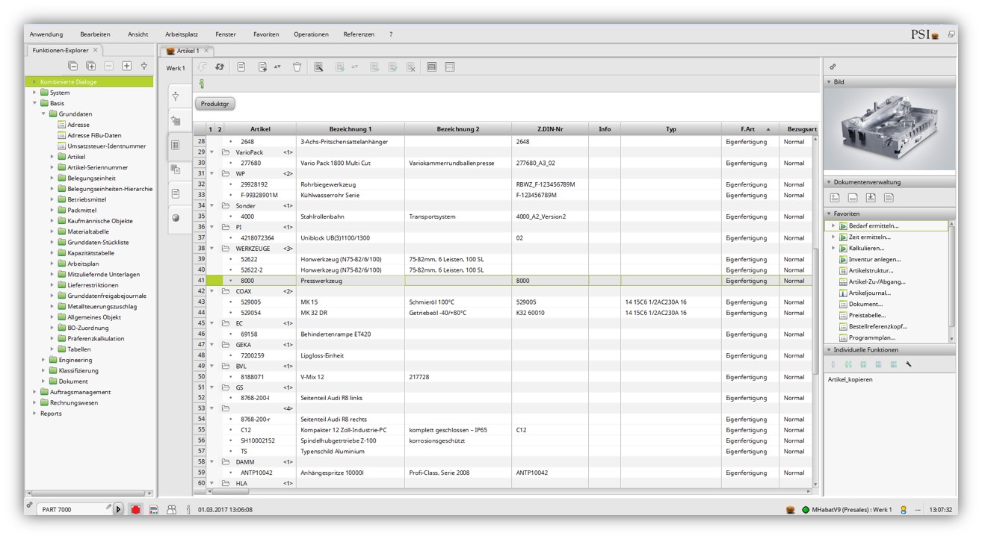
Task: Open the Arbeitsplatz menu
Action: 182,34
